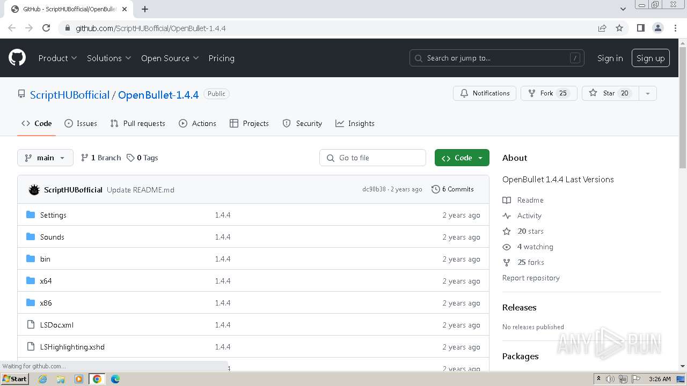View the 1 Branch link
This screenshot has width=687, height=386.
click(101, 158)
